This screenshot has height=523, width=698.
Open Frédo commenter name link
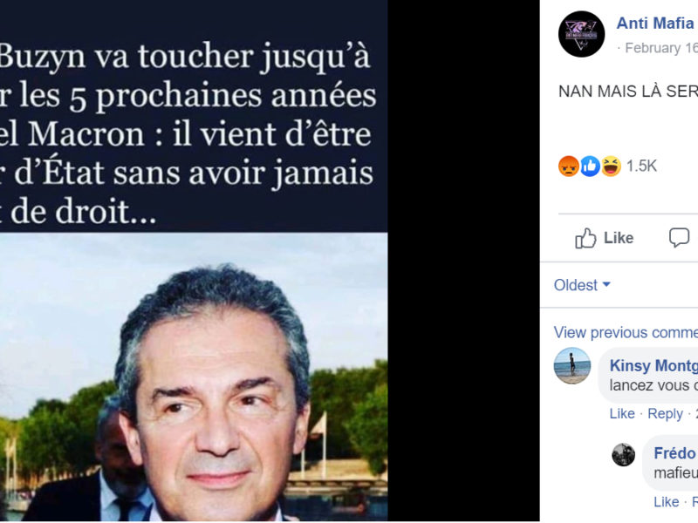[x=675, y=453]
